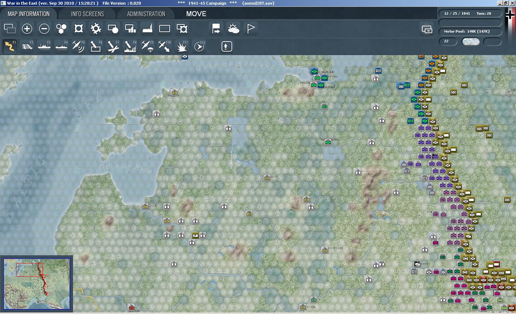Click the window-with-arrow icon near date panel
The height and width of the screenshot is (314, 516).
pos(427,29)
